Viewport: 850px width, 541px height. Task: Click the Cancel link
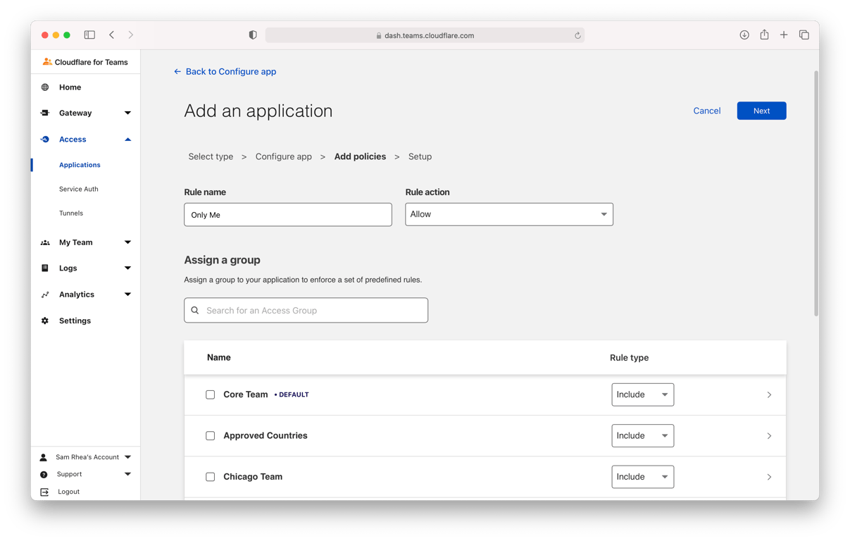[x=706, y=111]
